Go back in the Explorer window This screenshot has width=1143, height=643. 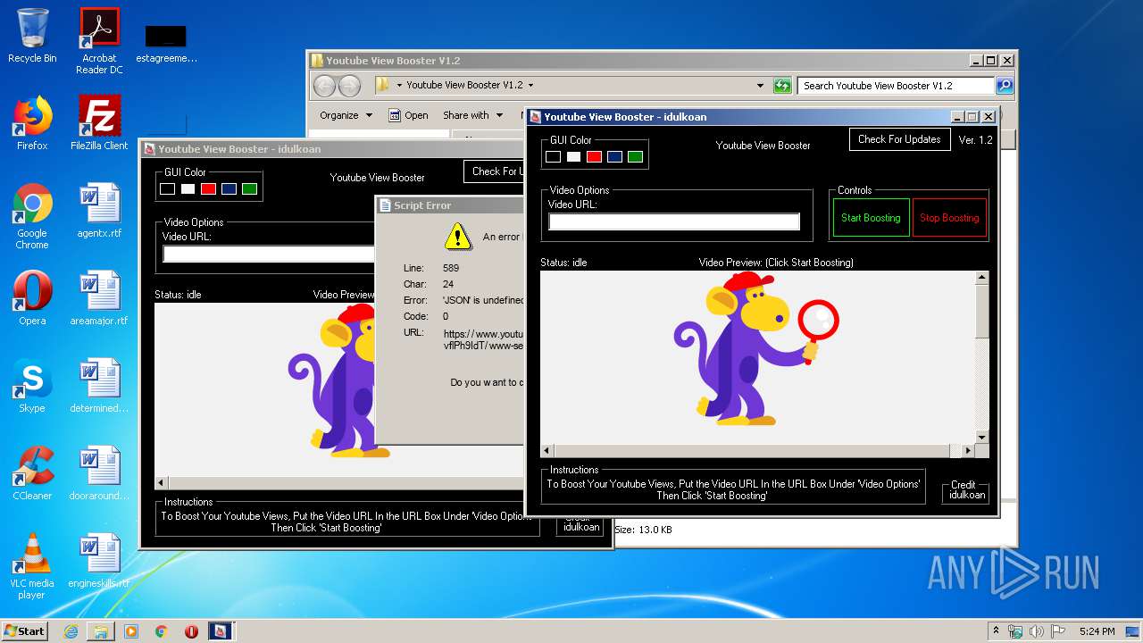pyautogui.click(x=324, y=86)
